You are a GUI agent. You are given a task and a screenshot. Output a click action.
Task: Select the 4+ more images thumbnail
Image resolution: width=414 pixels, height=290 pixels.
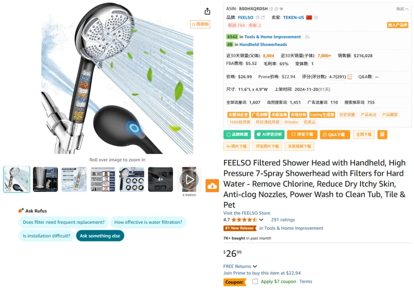[x=161, y=179]
